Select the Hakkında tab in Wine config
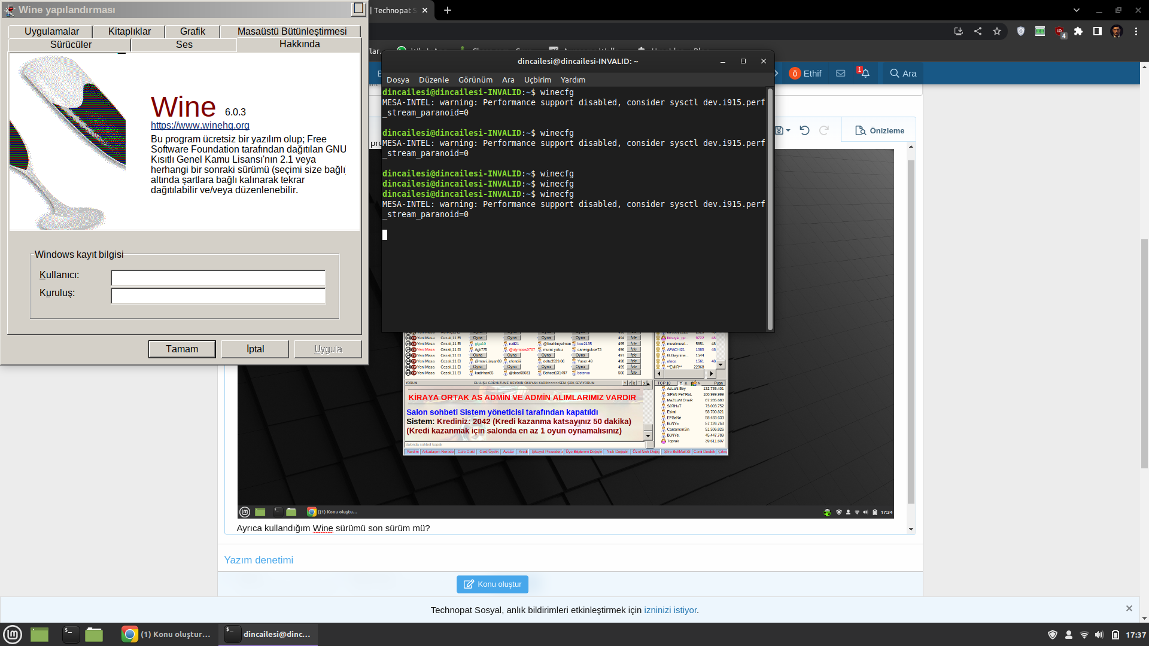This screenshot has width=1149, height=646. [299, 44]
